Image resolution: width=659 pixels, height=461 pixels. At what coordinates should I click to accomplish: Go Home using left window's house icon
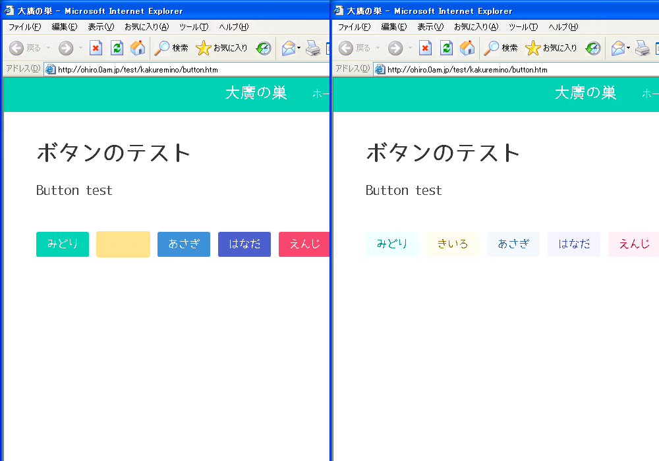tap(137, 48)
